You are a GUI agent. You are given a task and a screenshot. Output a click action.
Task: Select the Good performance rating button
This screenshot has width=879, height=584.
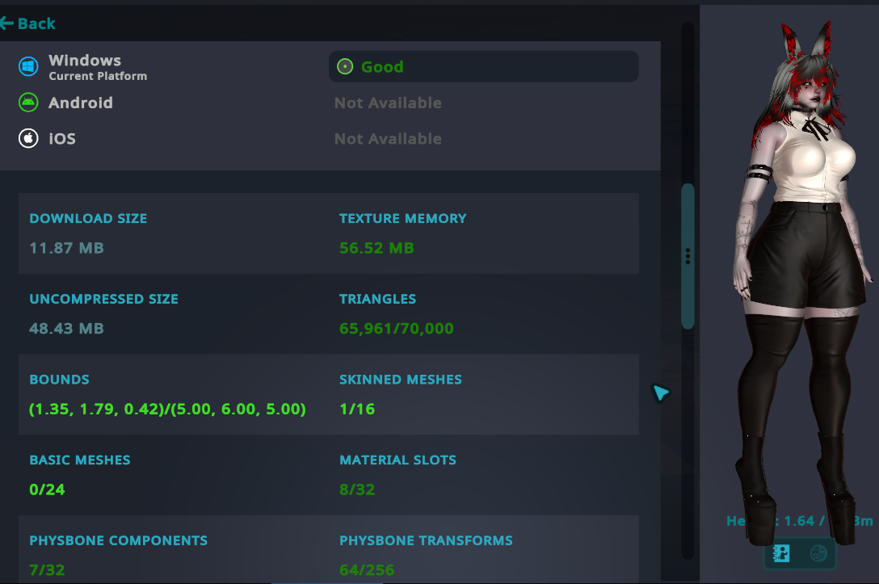click(483, 66)
